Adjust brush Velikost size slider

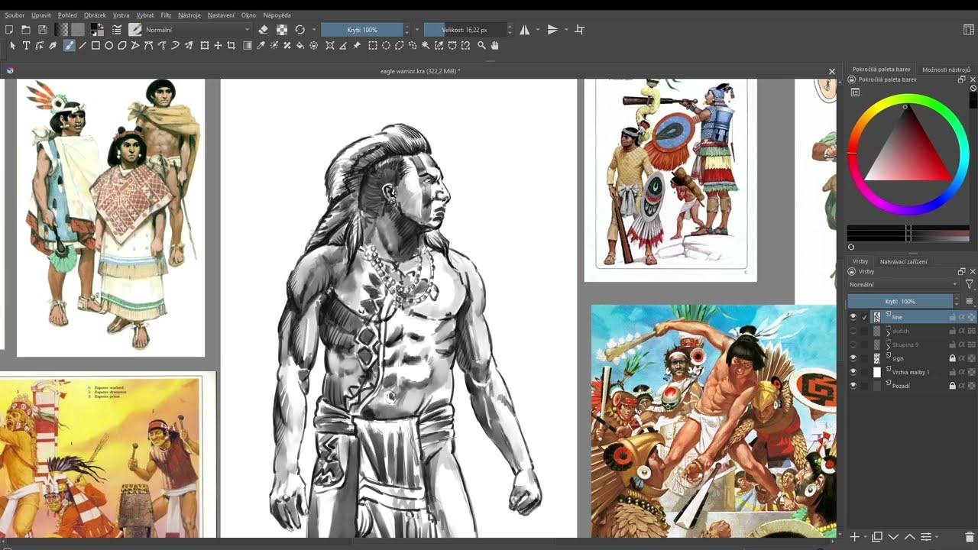tap(465, 30)
